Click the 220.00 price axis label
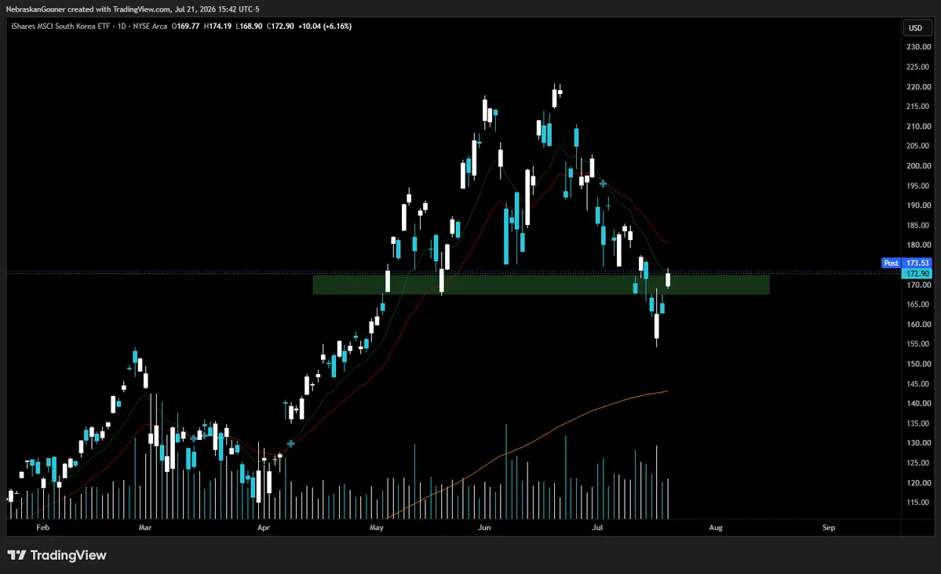941x574 pixels. click(x=918, y=86)
